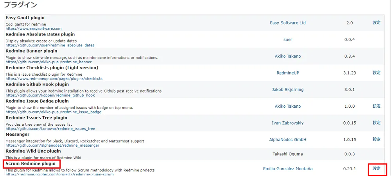
Task: Click the Github post-receive notifications description
Action: pyautogui.click(x=84, y=91)
